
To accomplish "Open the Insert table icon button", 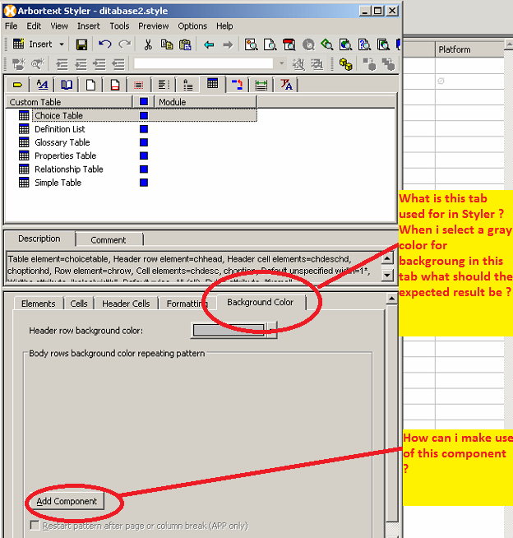I will pyautogui.click(x=18, y=44).
